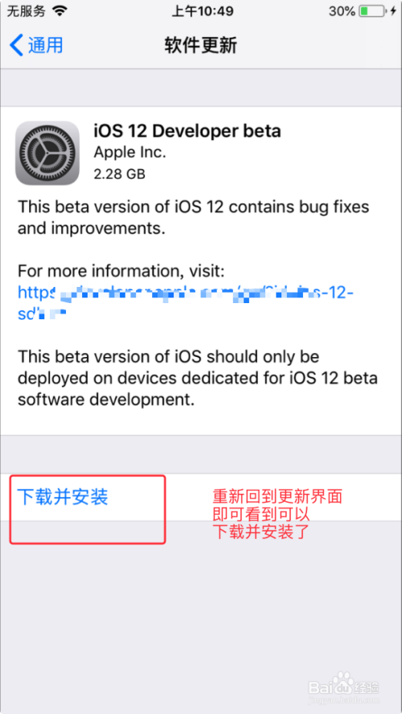
Task: Tap the 无服务 carrier status text
Action: [x=26, y=11]
